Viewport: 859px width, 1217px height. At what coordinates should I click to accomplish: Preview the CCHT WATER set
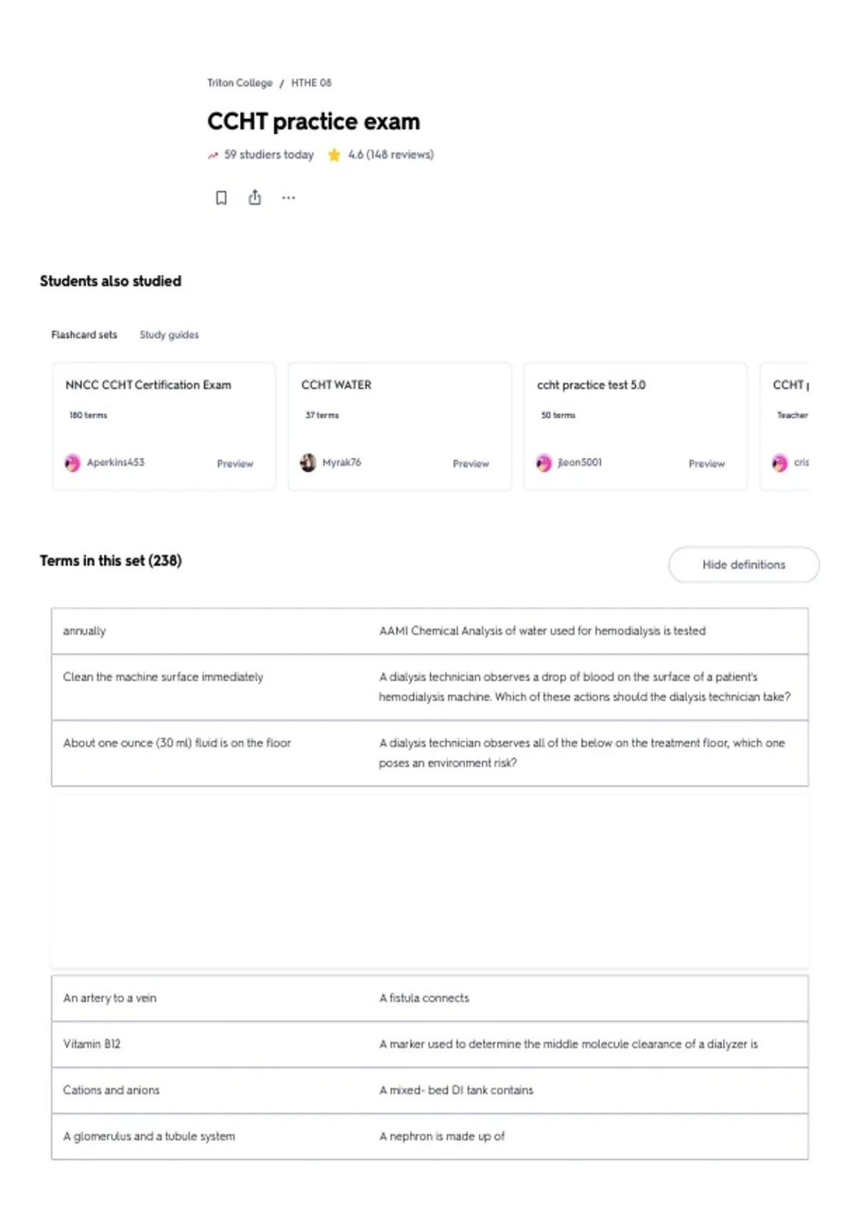click(470, 464)
